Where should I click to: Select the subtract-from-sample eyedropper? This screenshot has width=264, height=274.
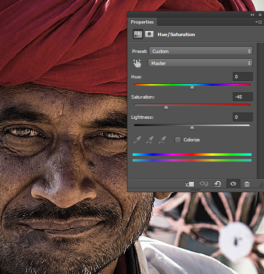pos(162,140)
